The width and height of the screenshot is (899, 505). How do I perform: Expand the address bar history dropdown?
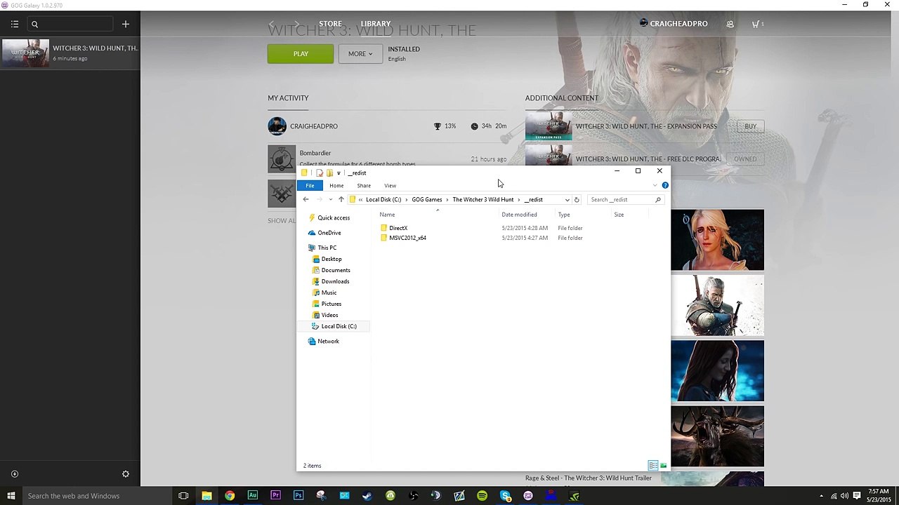tap(567, 200)
